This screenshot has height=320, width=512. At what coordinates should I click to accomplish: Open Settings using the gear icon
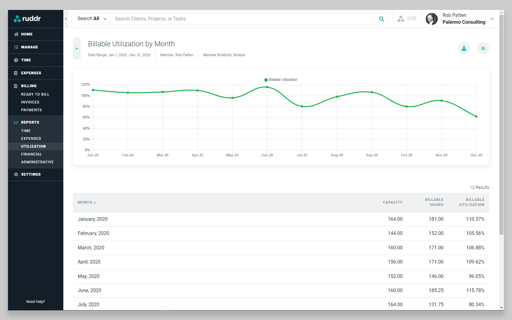(x=16, y=174)
